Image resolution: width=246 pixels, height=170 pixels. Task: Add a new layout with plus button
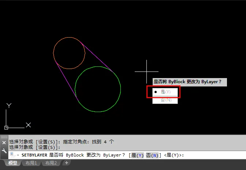tap(67, 163)
